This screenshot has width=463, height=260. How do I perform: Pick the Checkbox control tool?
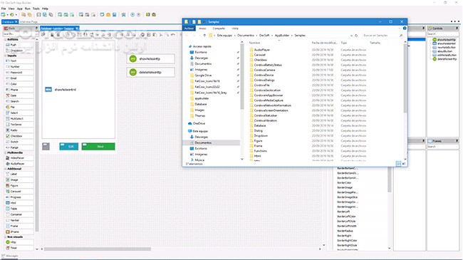[19, 136]
